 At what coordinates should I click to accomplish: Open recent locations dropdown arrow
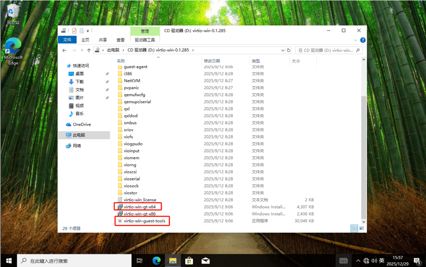tap(82, 50)
